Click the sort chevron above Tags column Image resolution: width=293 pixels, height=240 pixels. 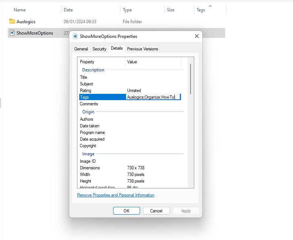click(x=210, y=6)
